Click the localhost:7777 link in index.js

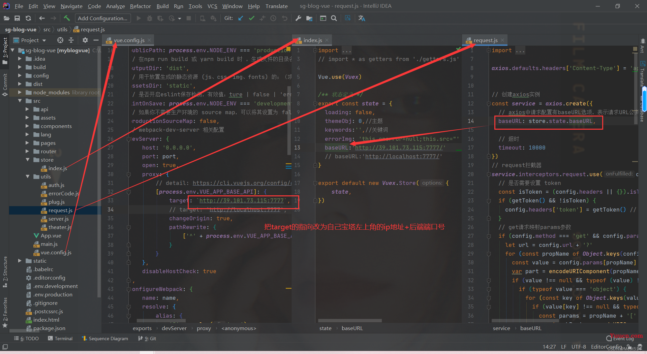point(402,156)
